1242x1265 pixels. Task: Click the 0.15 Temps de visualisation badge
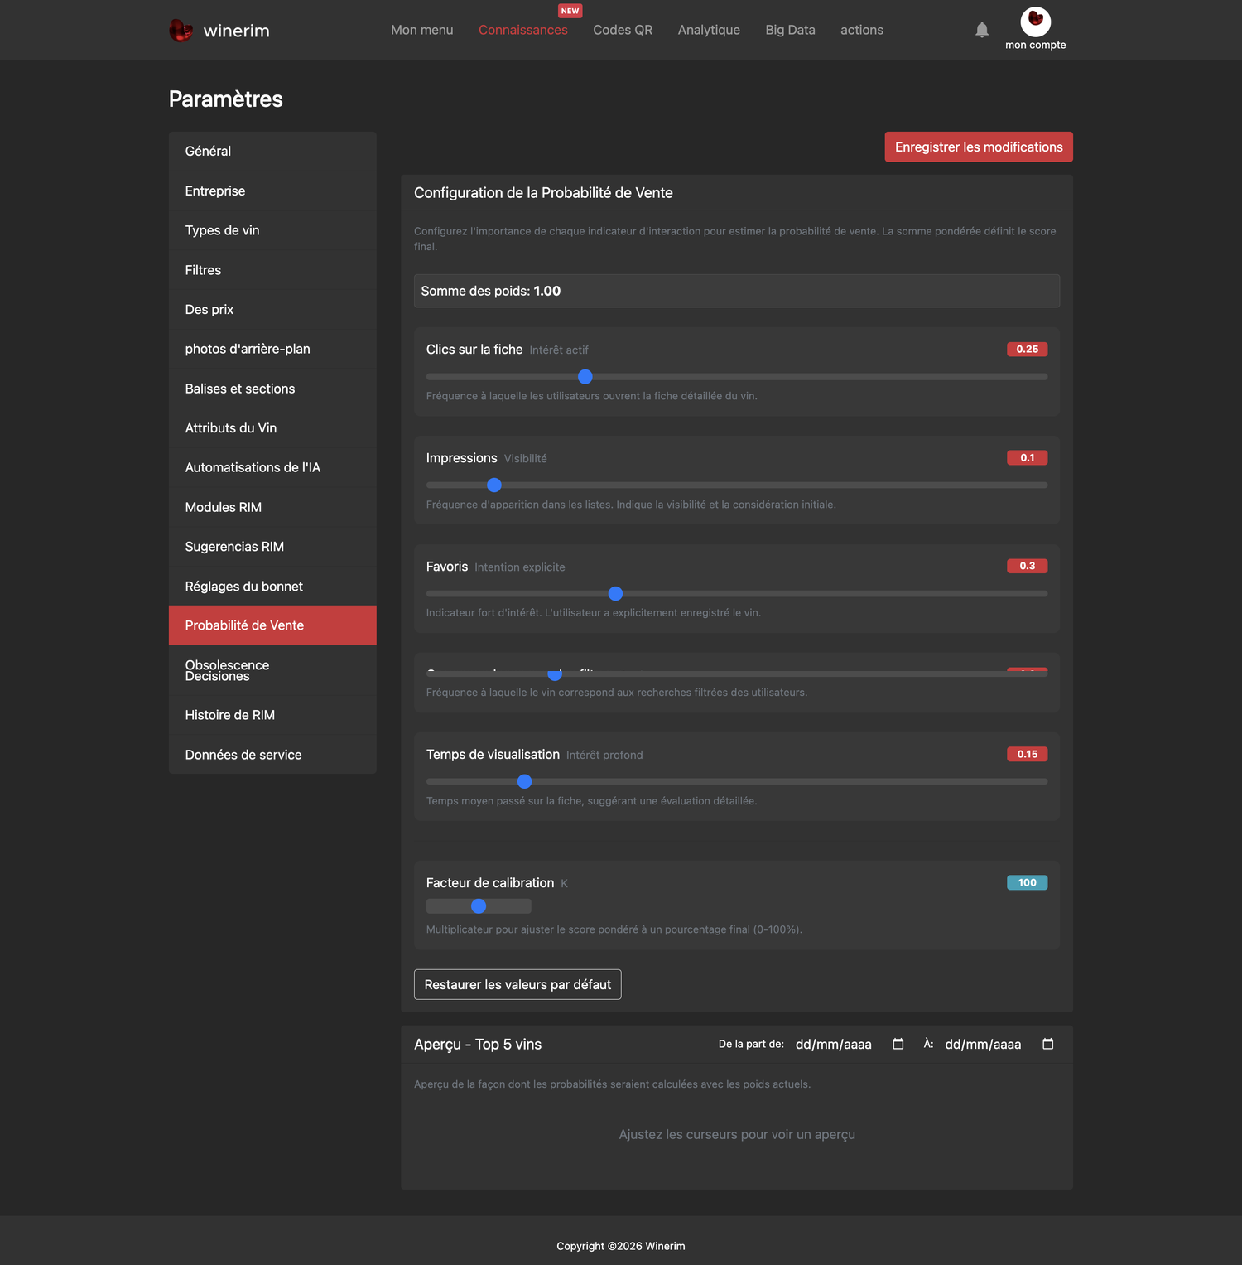tap(1028, 755)
